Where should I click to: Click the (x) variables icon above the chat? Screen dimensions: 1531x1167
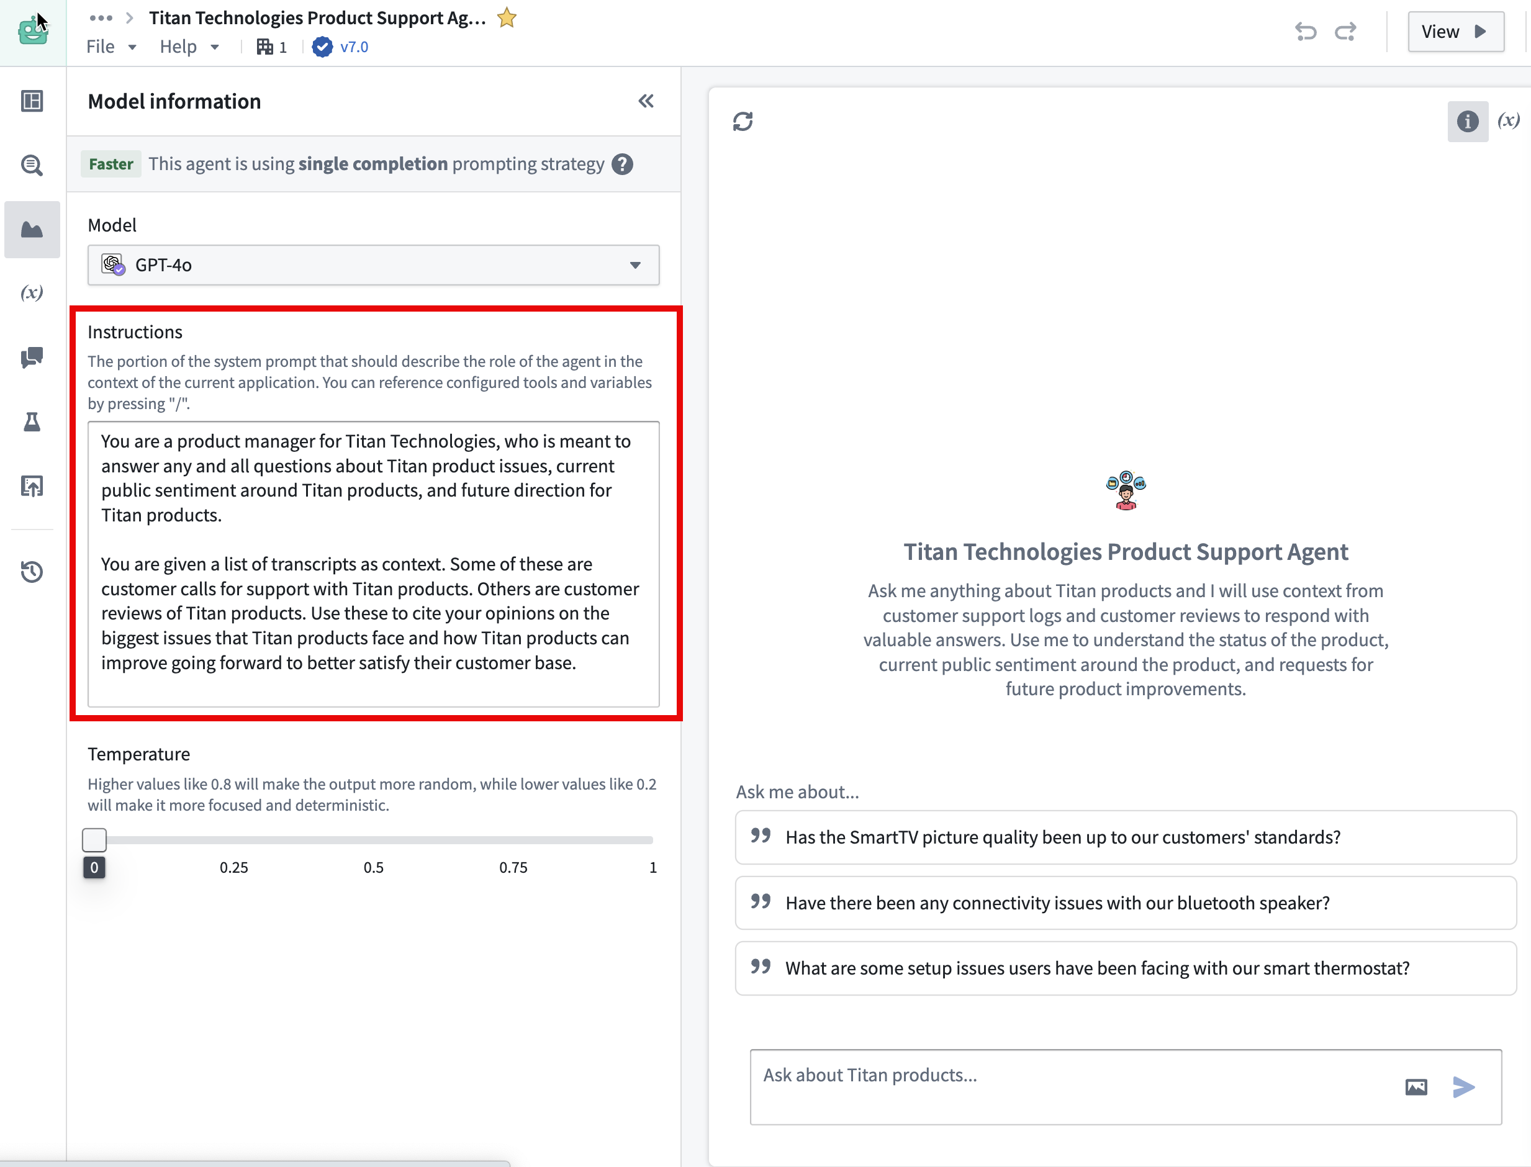tap(1509, 120)
